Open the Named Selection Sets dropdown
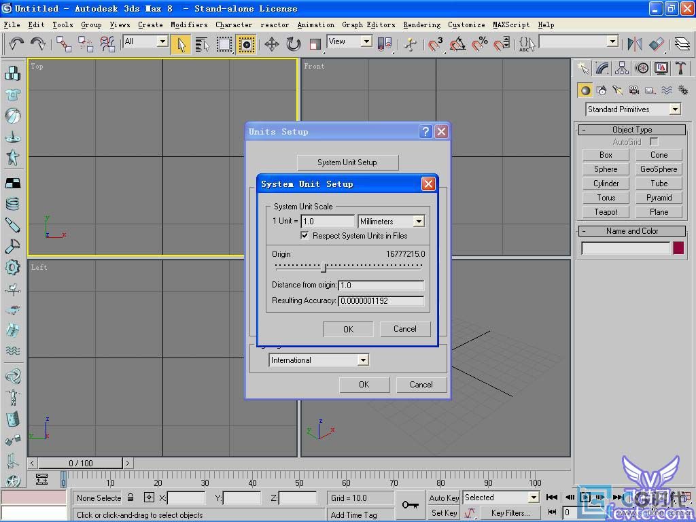This screenshot has height=522, width=696. 612,41
